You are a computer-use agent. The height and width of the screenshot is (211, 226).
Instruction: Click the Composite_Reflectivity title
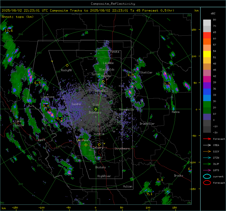(113, 4)
